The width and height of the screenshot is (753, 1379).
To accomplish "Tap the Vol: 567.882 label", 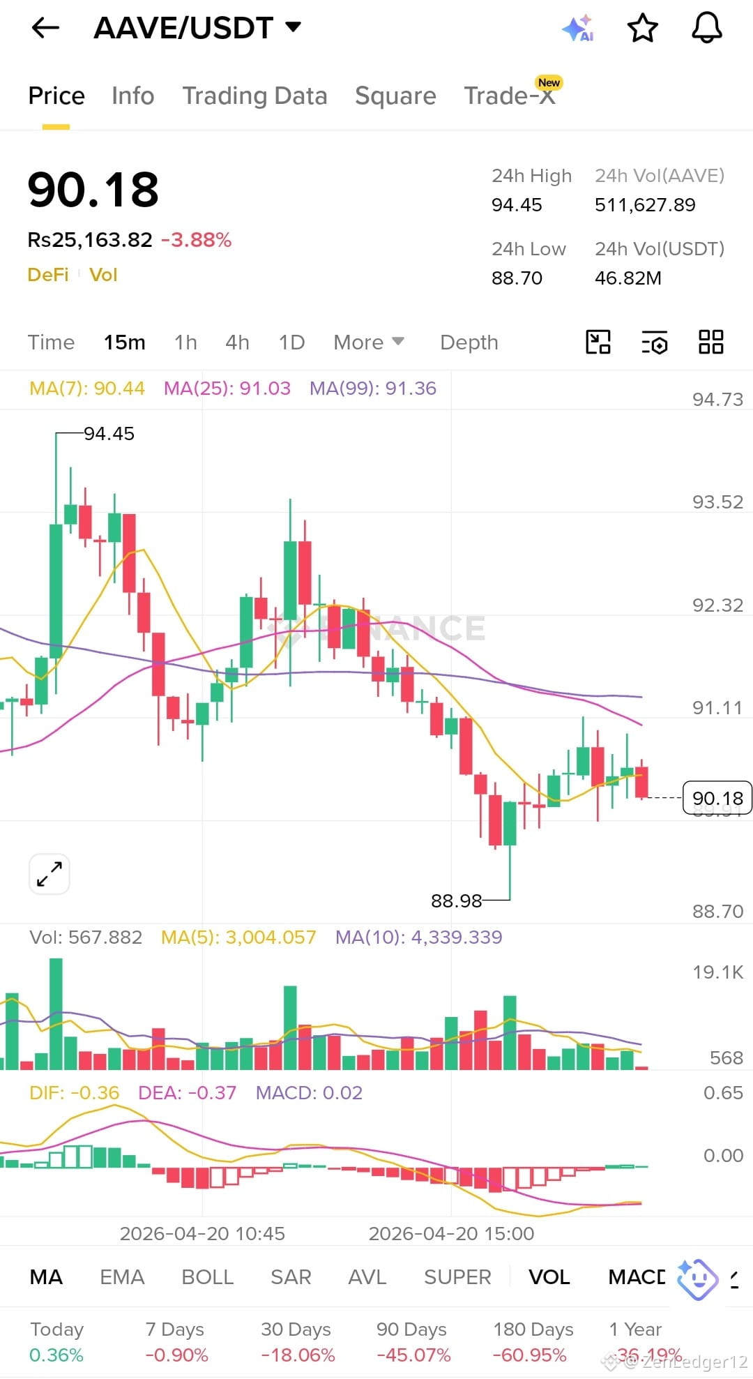I will pyautogui.click(x=86, y=937).
